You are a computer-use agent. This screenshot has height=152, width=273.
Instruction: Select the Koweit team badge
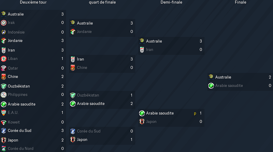(x=3, y=122)
